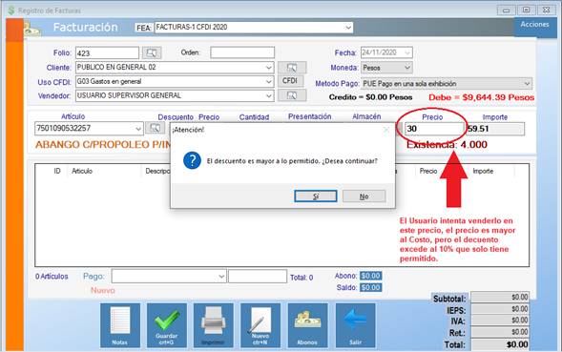Click the Precio field showing 30
This screenshot has height=352, width=562.
434,129
